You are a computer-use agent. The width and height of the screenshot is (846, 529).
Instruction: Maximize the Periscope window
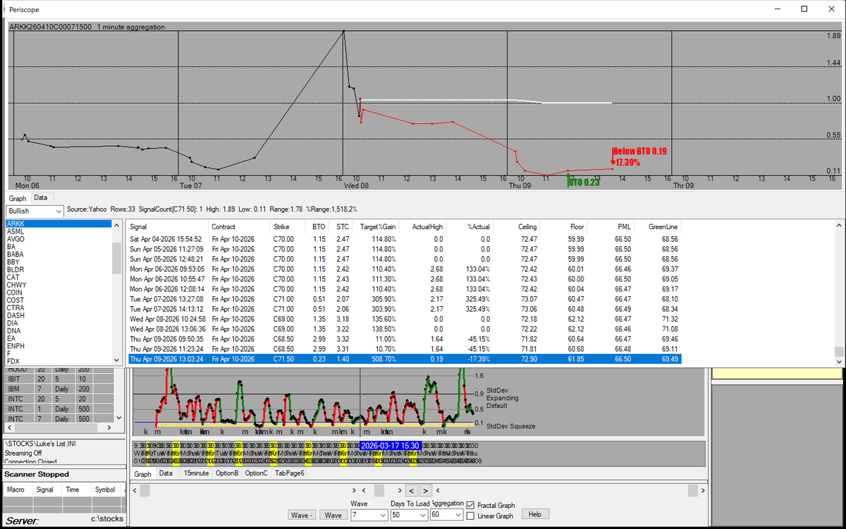(804, 9)
